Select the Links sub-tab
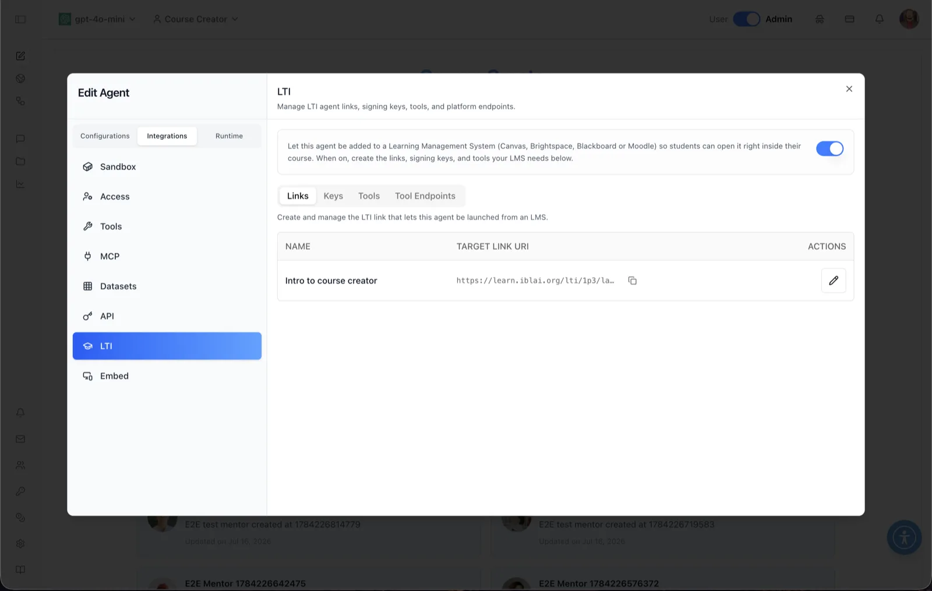The height and width of the screenshot is (591, 932). pyautogui.click(x=298, y=196)
